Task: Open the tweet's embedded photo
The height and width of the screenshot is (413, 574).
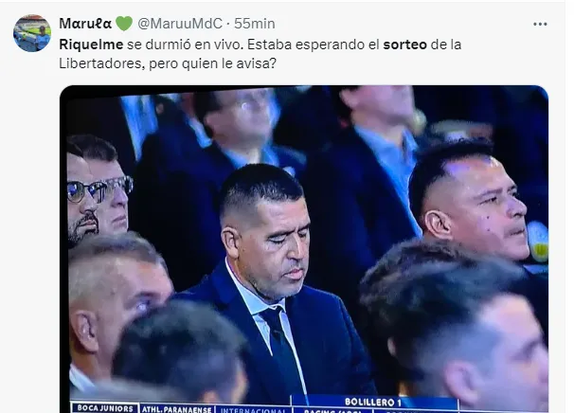Action: click(304, 249)
